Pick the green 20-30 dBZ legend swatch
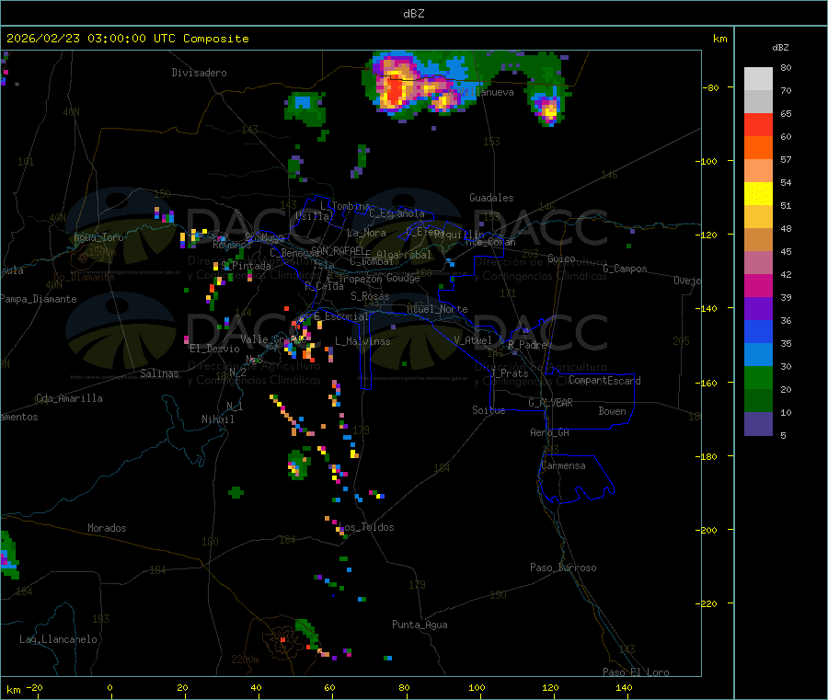The image size is (828, 700). click(758, 378)
